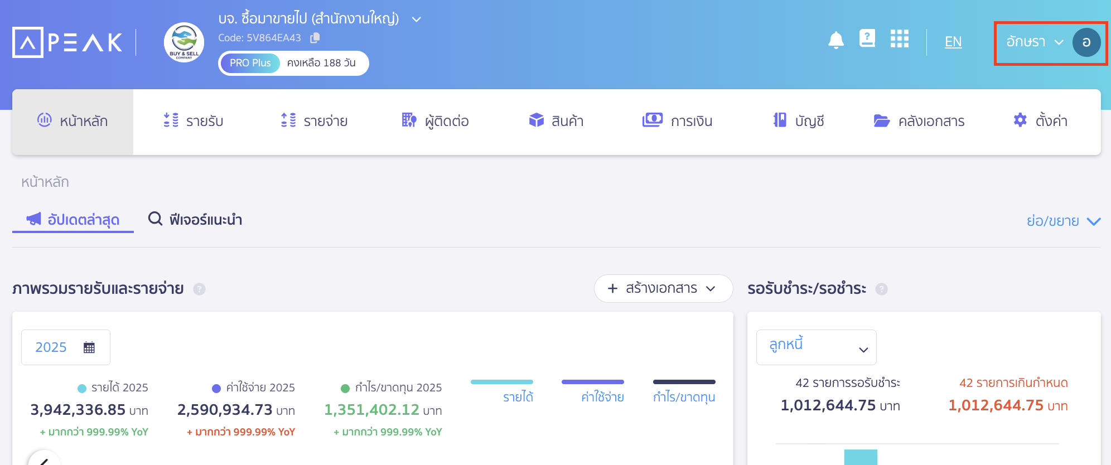
Task: Open the help guide book icon
Action: click(x=867, y=38)
